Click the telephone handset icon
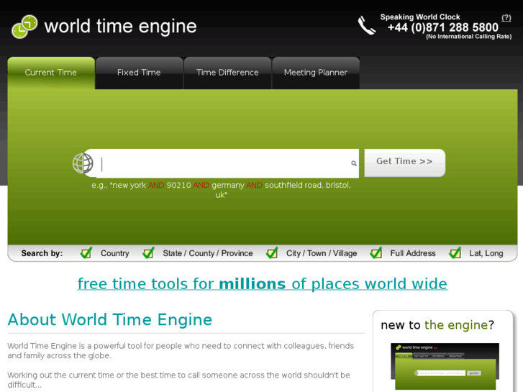 point(367,26)
